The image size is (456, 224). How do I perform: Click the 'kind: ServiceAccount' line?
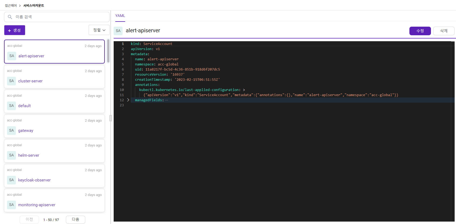pyautogui.click(x=152, y=44)
